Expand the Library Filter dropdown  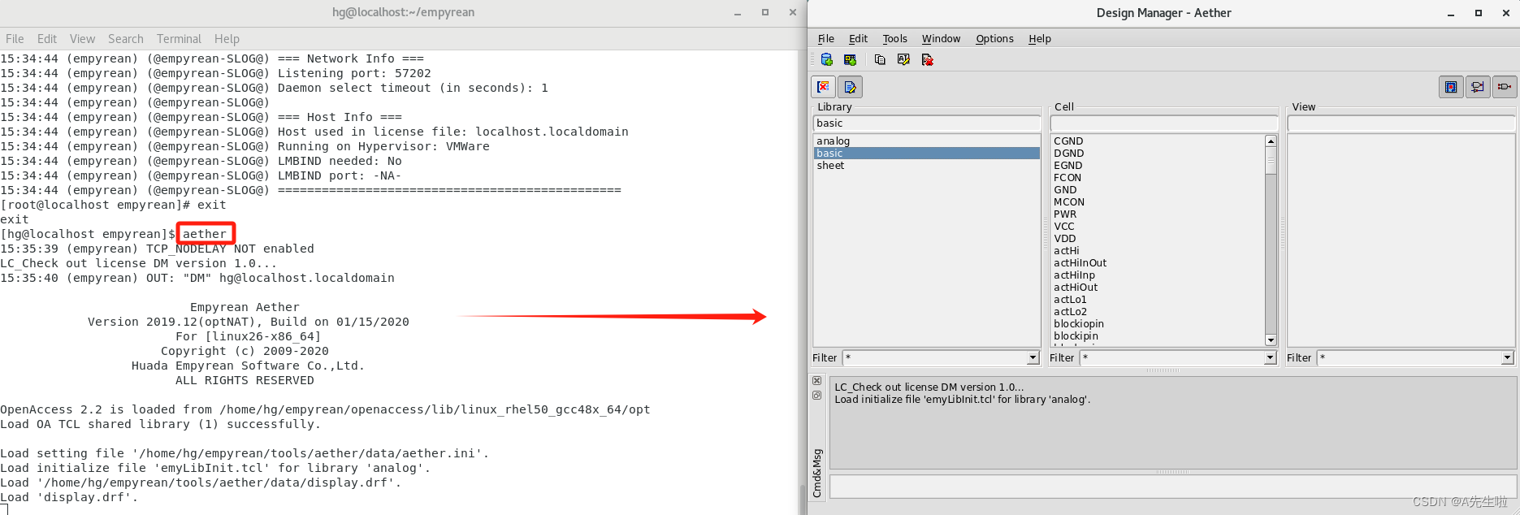[x=1033, y=358]
